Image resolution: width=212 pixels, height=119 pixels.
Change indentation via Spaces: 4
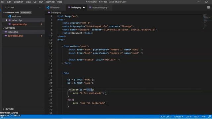click(x=179, y=117)
